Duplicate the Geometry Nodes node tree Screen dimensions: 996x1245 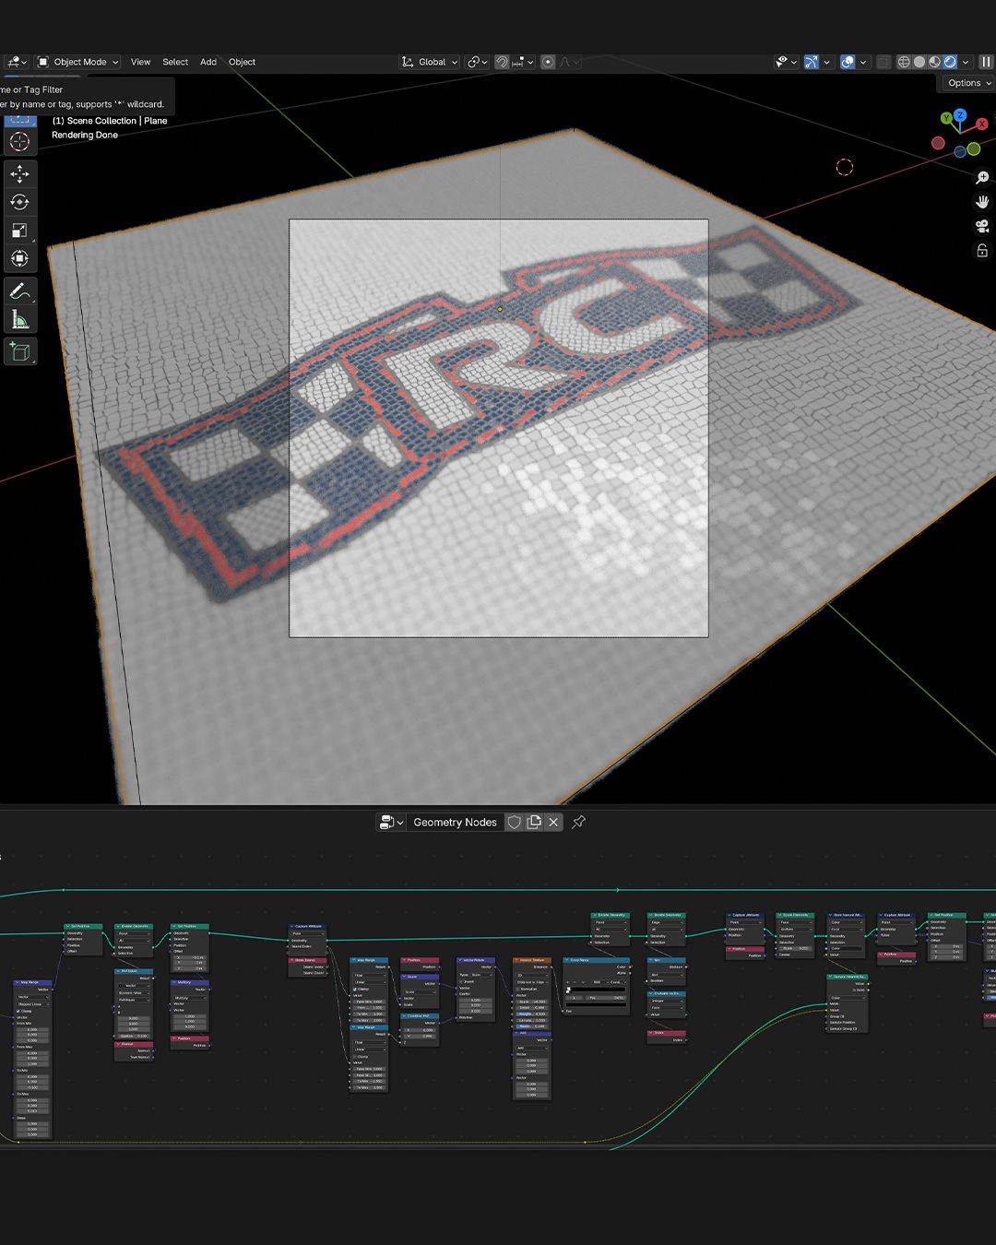(x=534, y=822)
